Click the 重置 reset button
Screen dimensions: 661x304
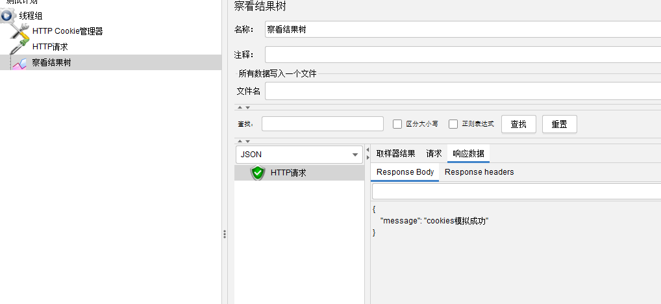click(x=560, y=124)
